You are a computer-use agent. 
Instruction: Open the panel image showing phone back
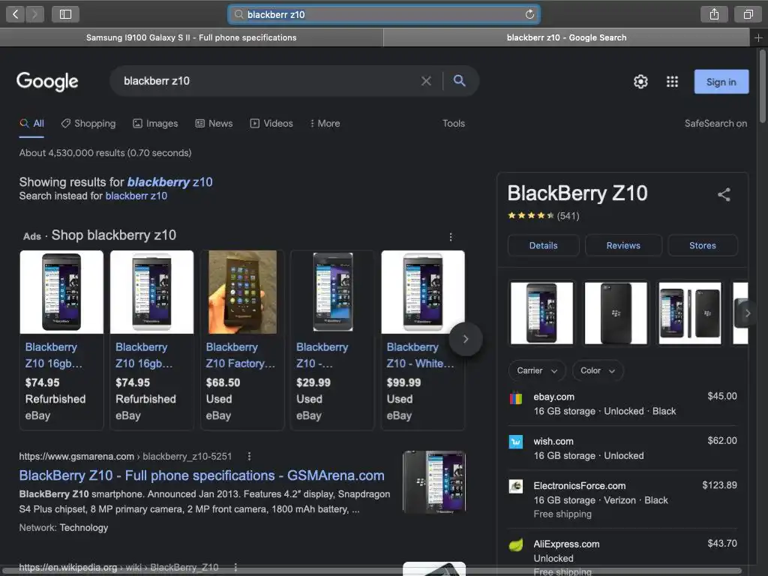click(x=616, y=313)
